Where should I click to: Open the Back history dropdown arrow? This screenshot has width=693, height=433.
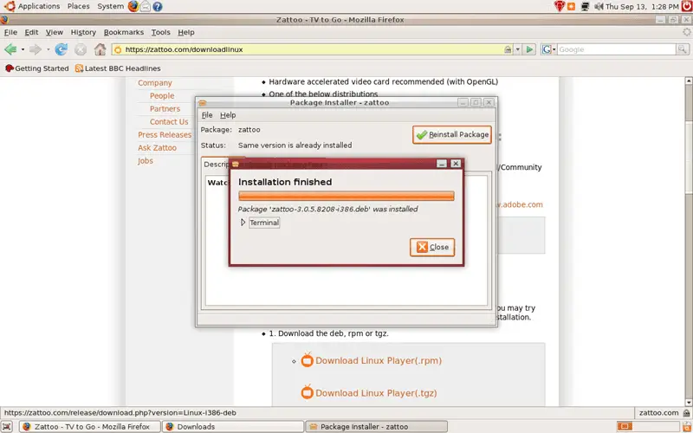[23, 49]
